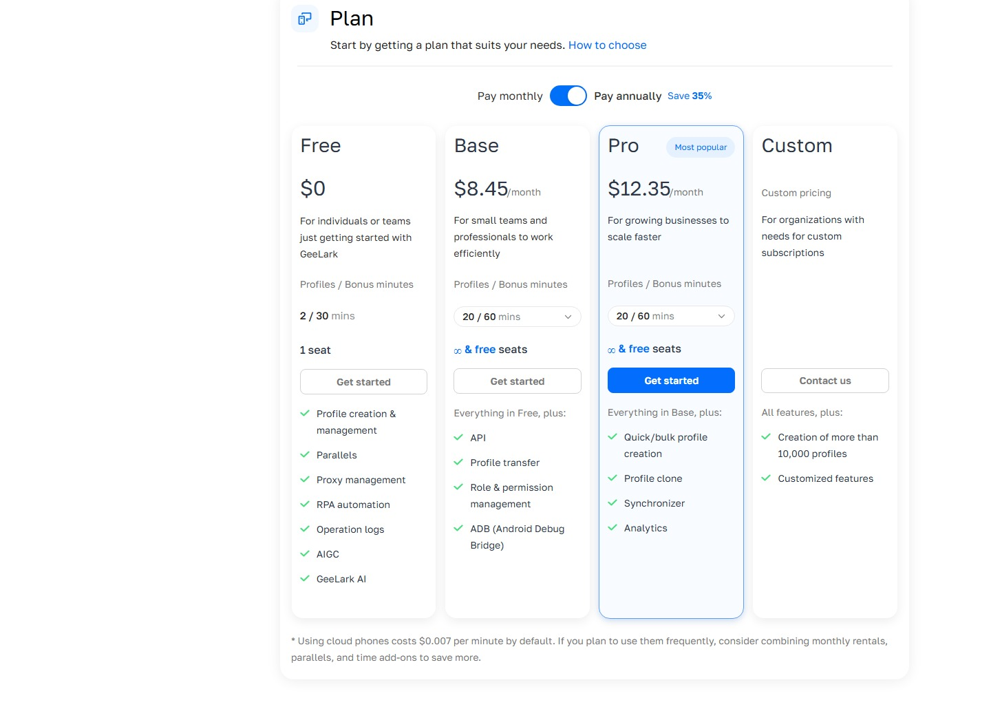Click the $8.45 Base price

coord(481,189)
